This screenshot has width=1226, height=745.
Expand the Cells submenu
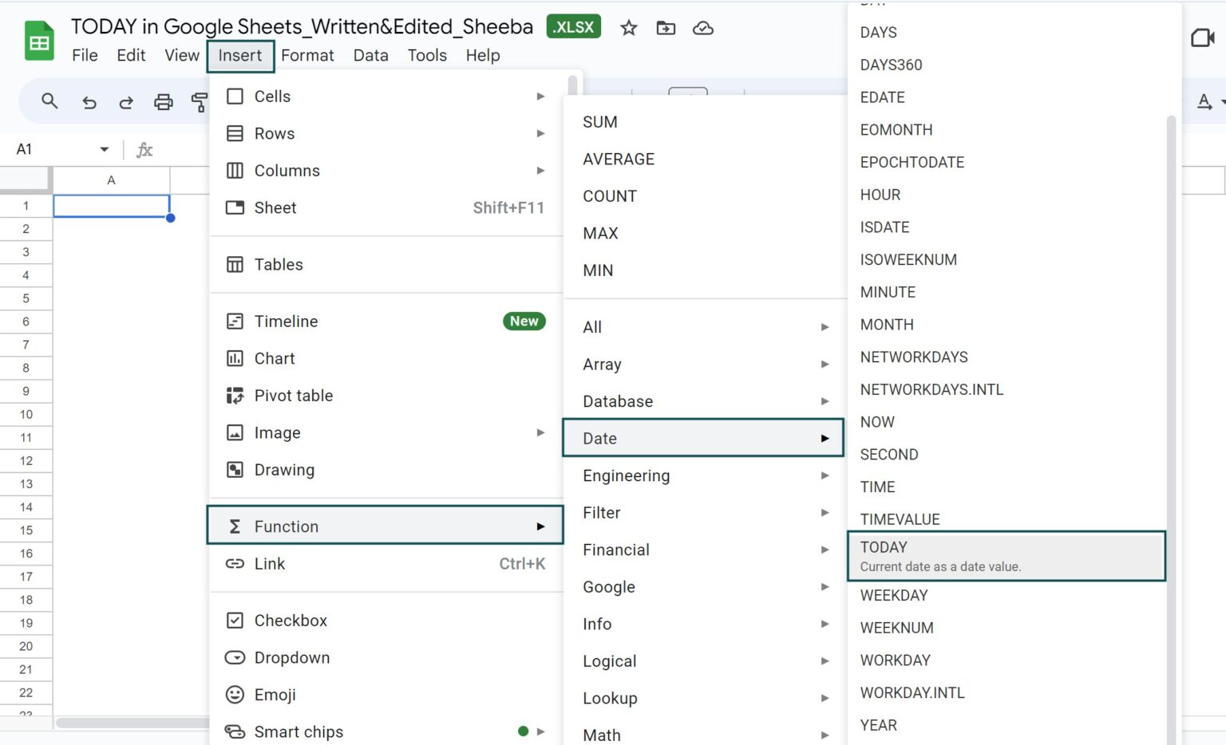385,97
